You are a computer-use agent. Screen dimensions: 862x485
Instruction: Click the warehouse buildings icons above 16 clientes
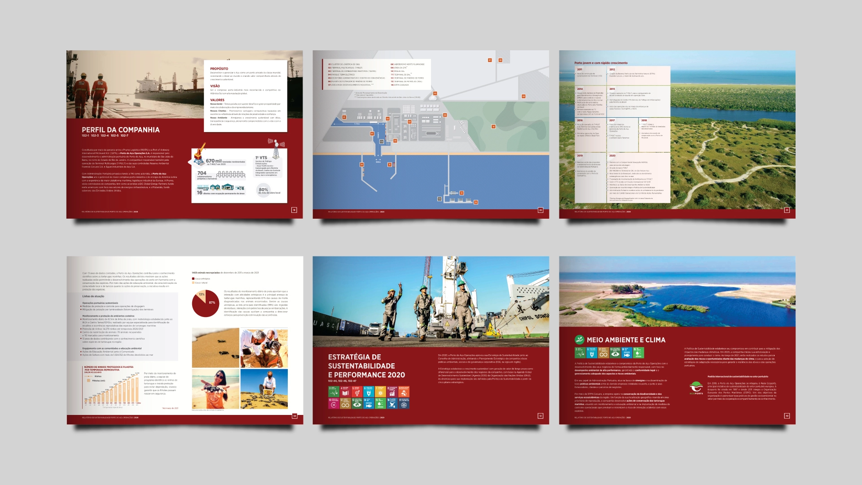tap(220, 187)
